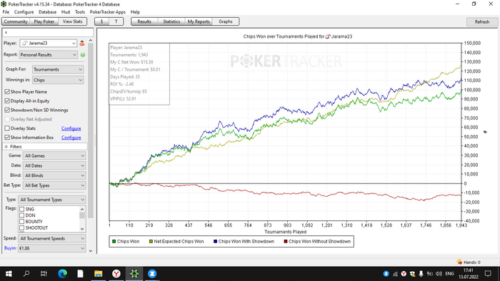
Task: Switch to Results tab
Action: tap(144, 21)
